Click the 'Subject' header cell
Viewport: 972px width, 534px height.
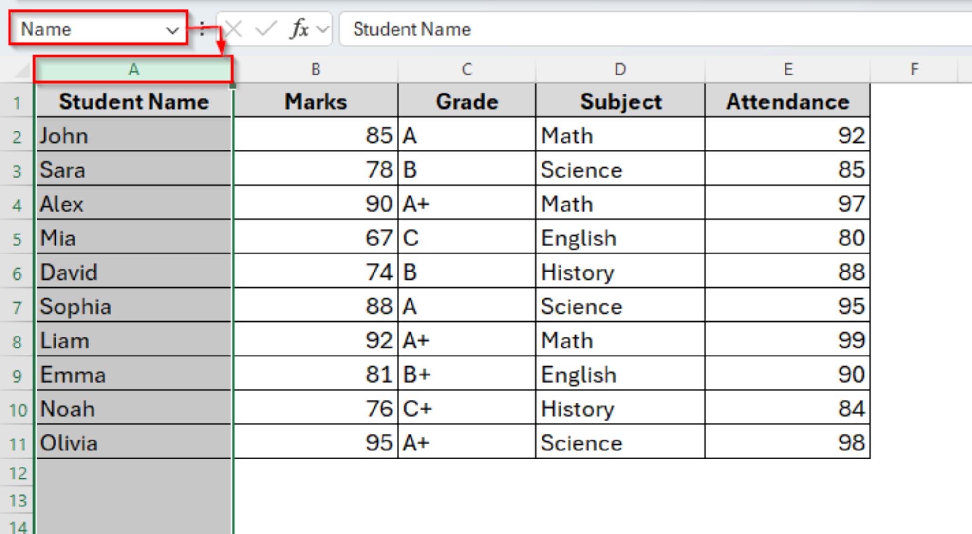pos(620,101)
